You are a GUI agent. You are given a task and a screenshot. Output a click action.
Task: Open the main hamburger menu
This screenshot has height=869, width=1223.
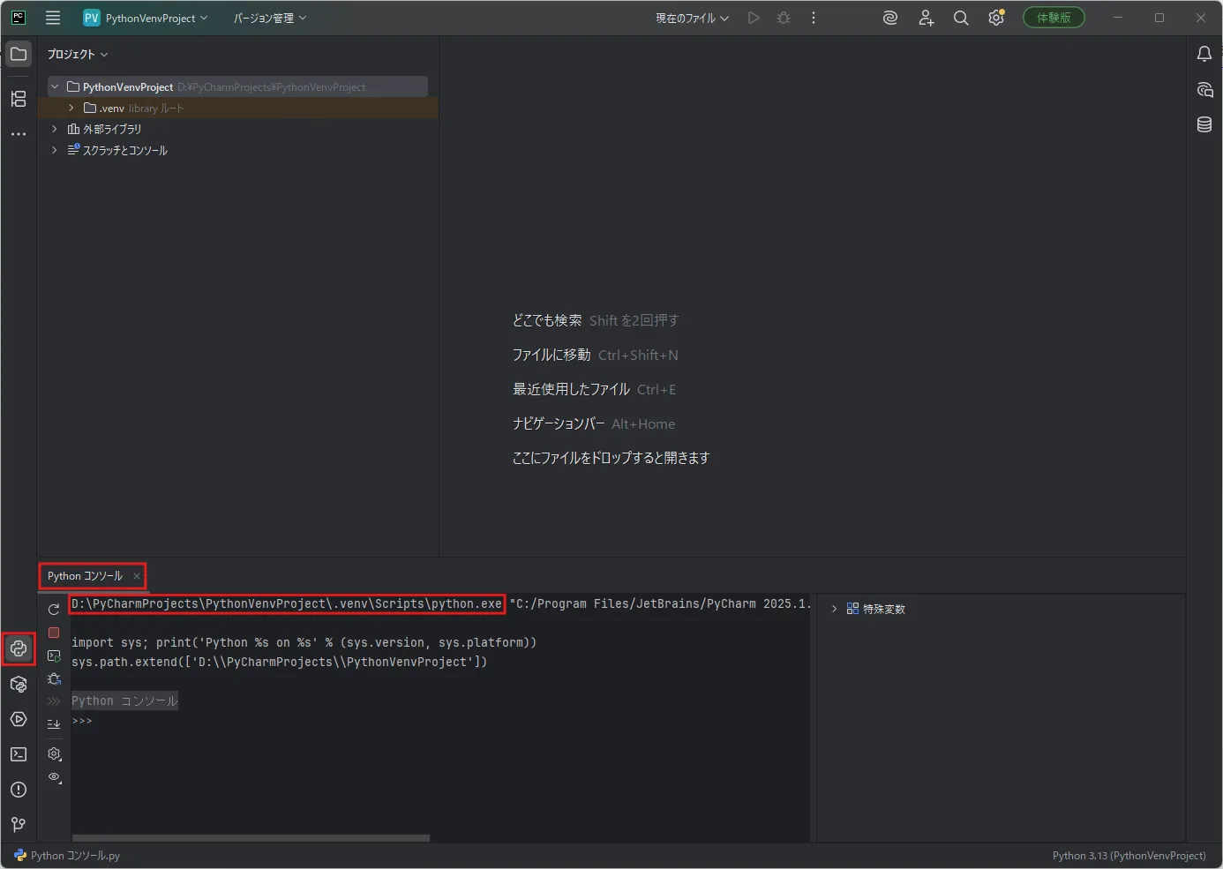click(53, 18)
